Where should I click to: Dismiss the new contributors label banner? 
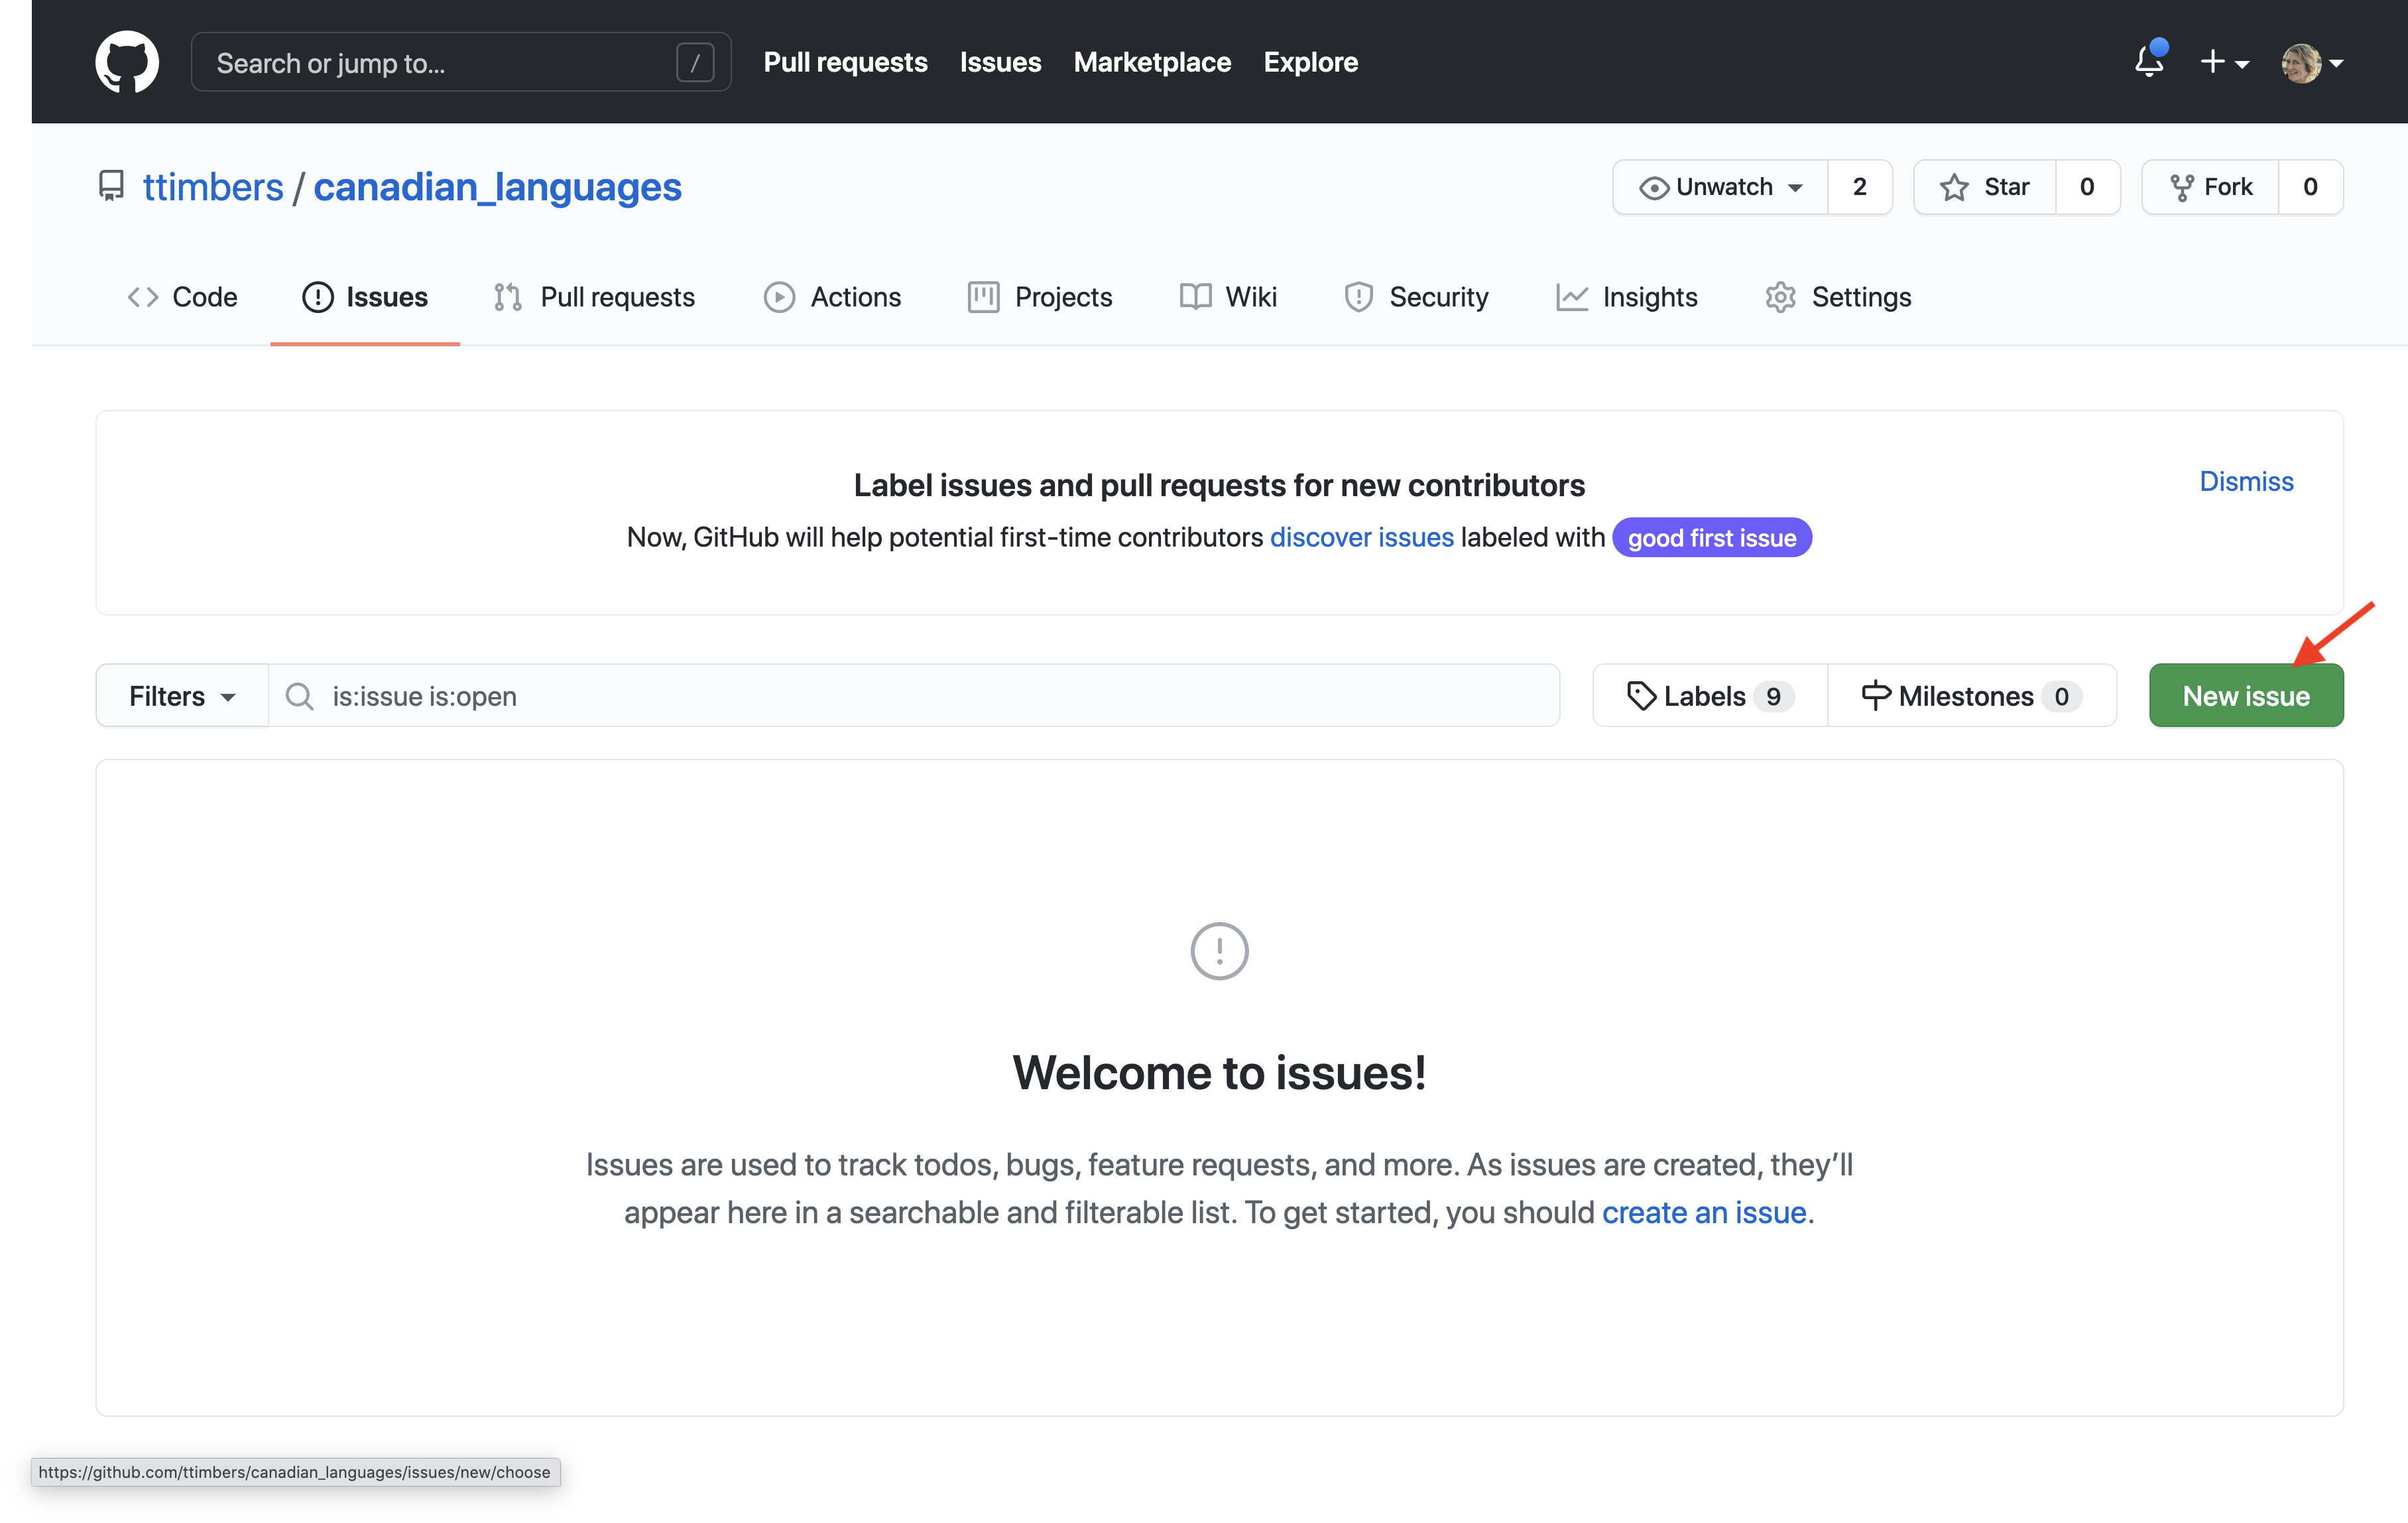(x=2246, y=482)
